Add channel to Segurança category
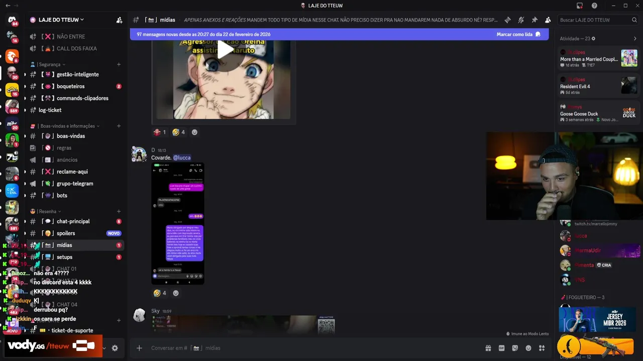This screenshot has width=643, height=361. click(x=119, y=64)
